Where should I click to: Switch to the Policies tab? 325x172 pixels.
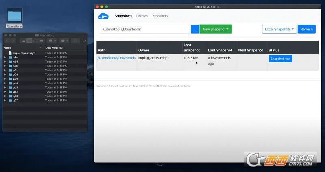tap(142, 16)
